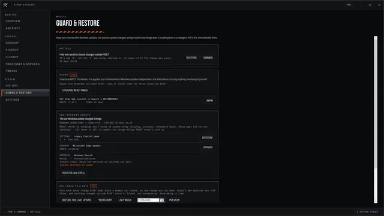
Task: Restore the Hide web results notice setting
Action: pos(191,58)
